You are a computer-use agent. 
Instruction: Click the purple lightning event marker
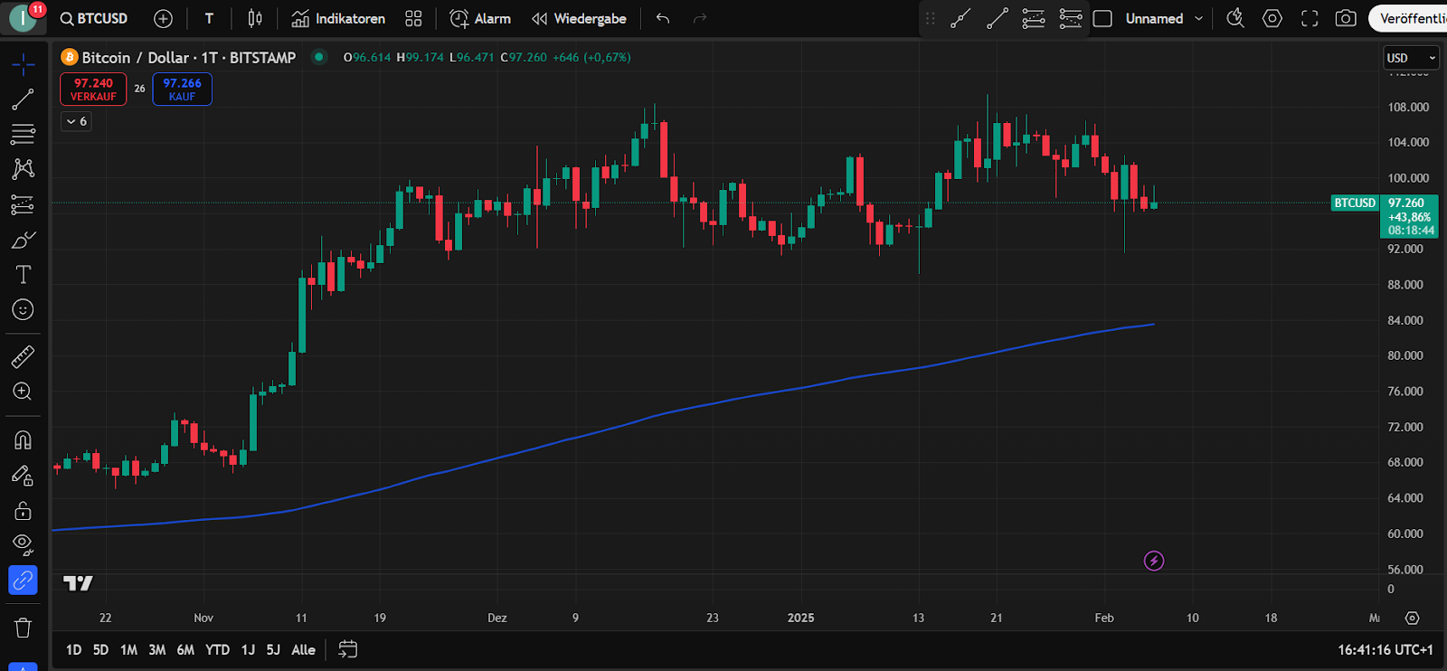point(1154,561)
